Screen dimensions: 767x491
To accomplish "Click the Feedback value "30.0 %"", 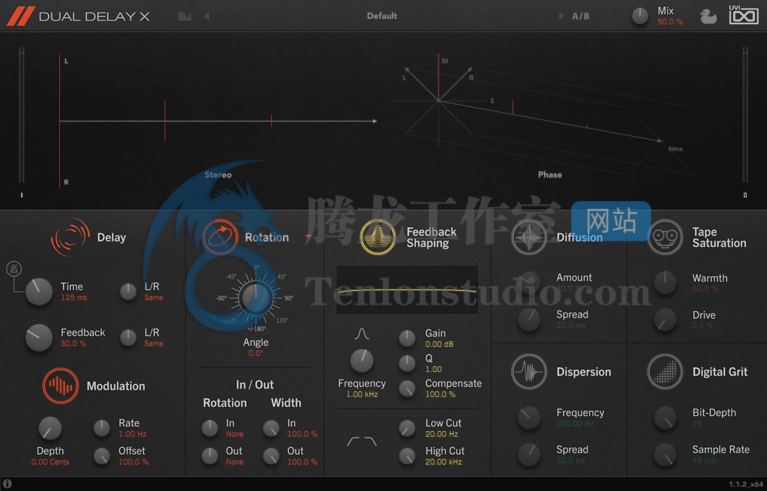I will (73, 343).
